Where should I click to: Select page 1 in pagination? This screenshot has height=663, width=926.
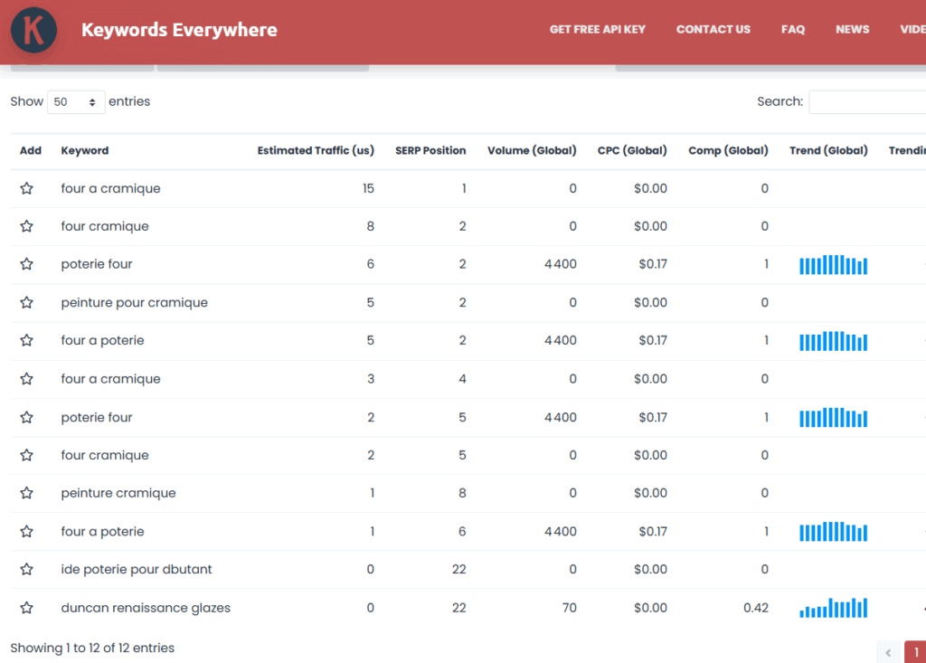[x=915, y=652]
